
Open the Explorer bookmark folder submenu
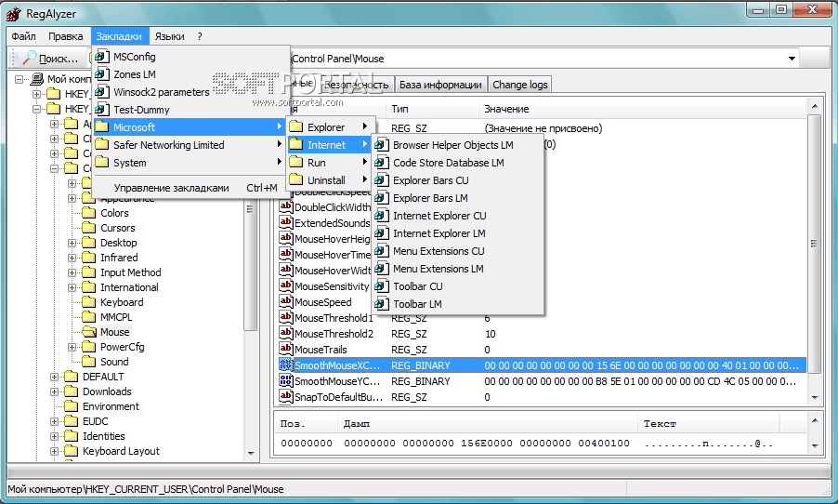[x=330, y=127]
